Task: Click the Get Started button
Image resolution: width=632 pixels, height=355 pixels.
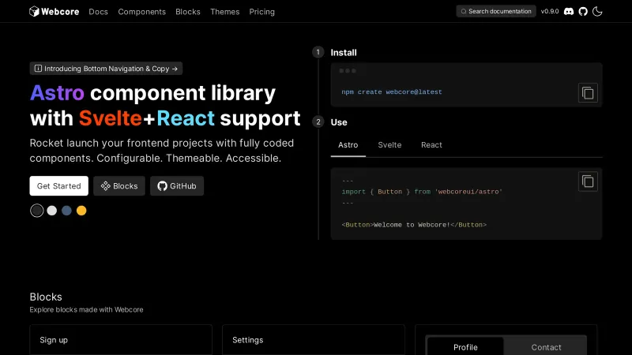Action: [59, 186]
